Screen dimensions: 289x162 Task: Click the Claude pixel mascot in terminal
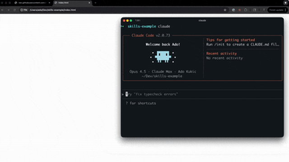(163, 57)
